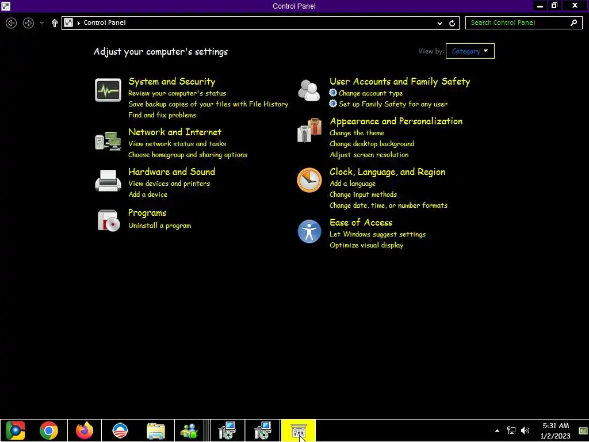Open Save backup copies with File History
The image size is (589, 442).
(x=208, y=104)
